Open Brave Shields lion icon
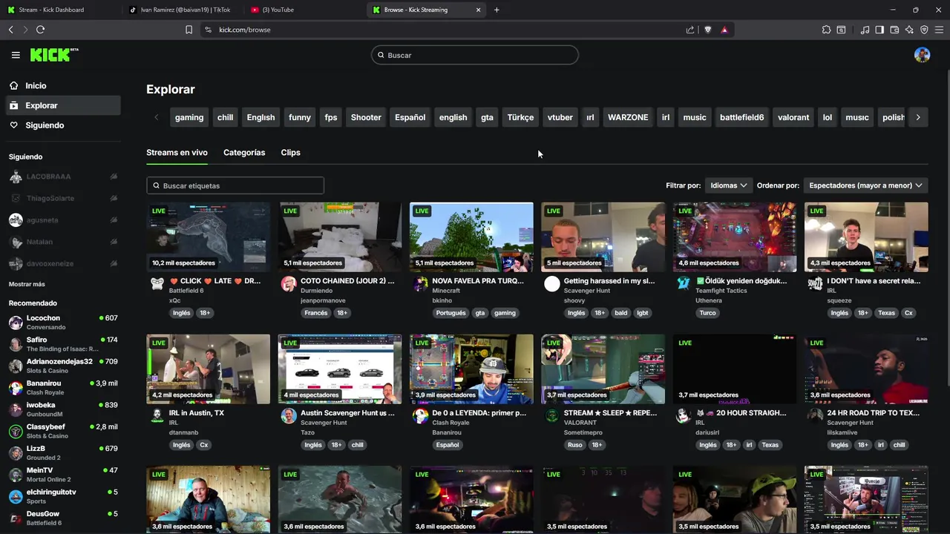Image resolution: width=950 pixels, height=534 pixels. [707, 30]
